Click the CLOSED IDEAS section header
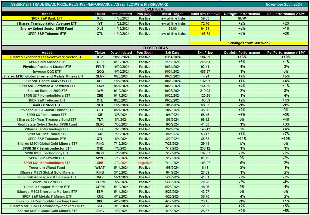 point(155,48)
